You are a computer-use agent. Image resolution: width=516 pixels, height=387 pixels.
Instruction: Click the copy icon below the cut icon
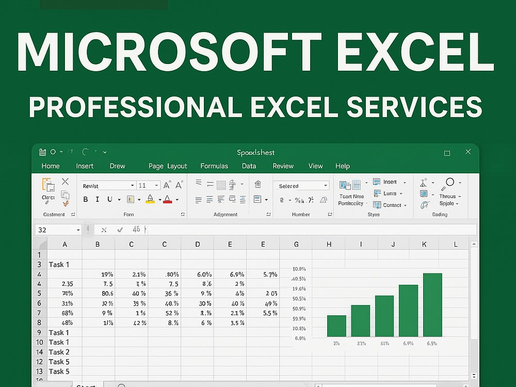tap(65, 195)
